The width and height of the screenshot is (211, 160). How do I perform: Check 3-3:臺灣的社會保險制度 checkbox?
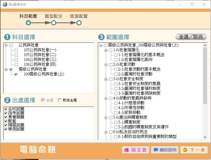116,93
